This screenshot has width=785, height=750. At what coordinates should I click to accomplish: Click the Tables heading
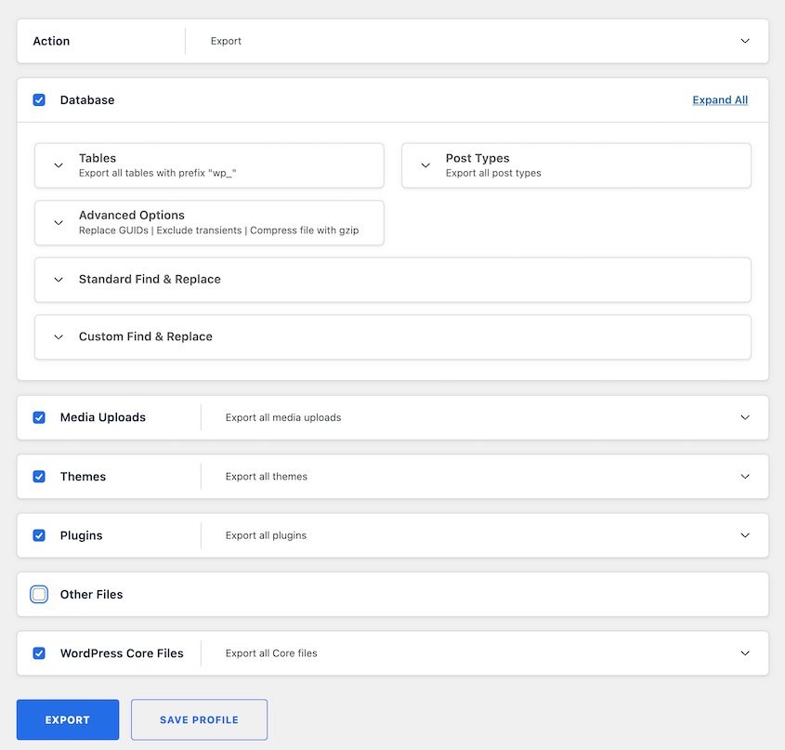pos(98,158)
